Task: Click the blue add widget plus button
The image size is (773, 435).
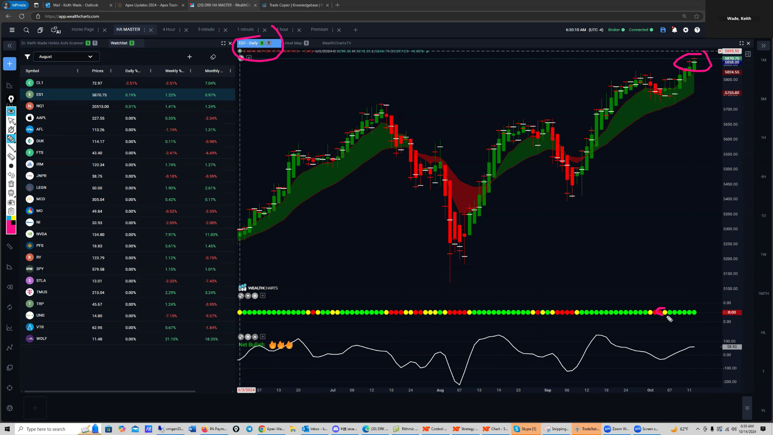Action: 9,64
